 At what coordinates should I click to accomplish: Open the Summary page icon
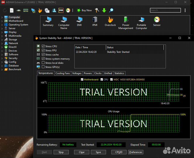coord(48,22)
